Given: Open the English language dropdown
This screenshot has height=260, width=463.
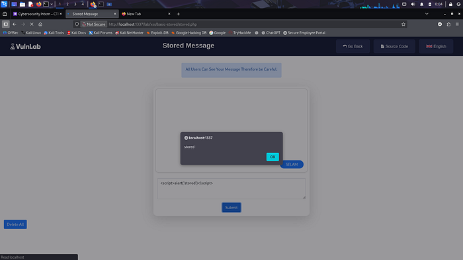Looking at the screenshot, I should (436, 46).
